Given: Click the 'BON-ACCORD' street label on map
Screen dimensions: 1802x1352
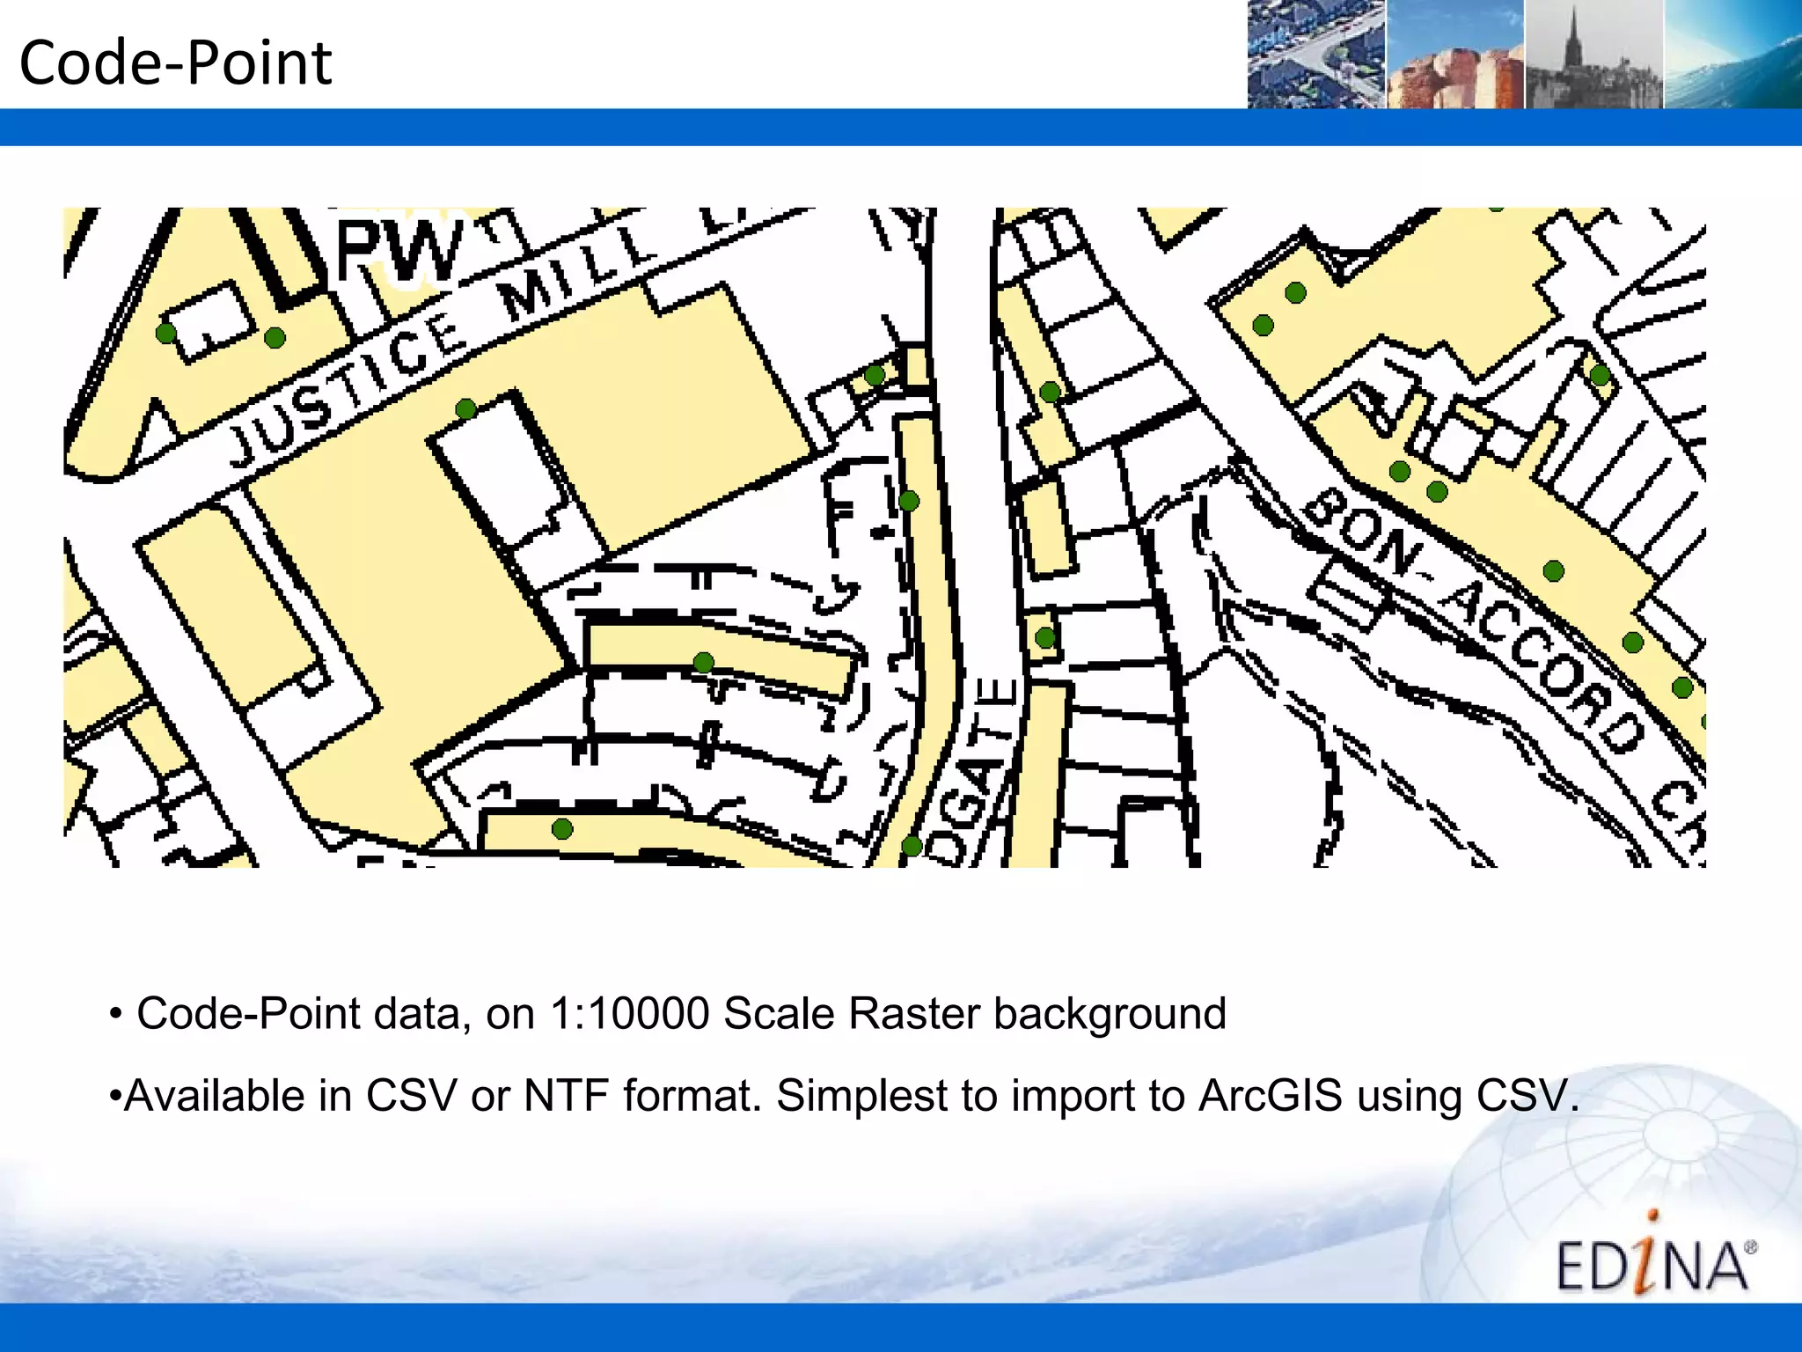Looking at the screenshot, I should [1474, 620].
